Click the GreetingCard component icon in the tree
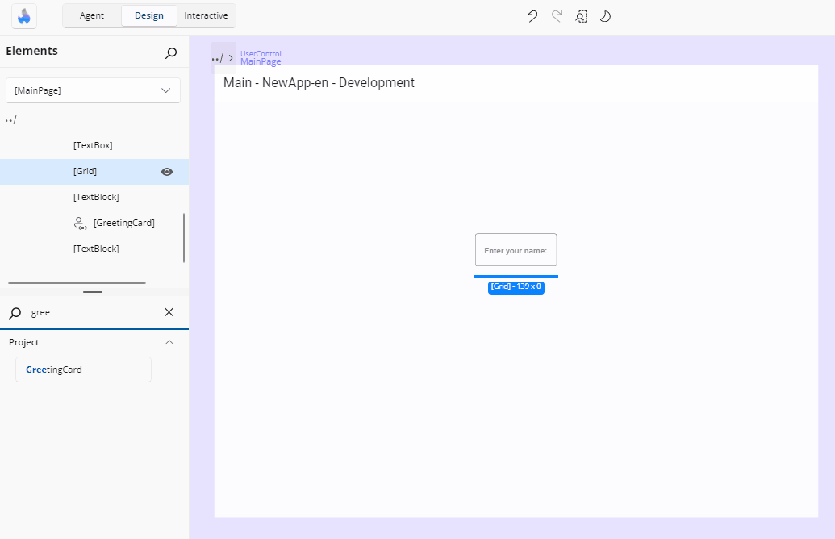Image resolution: width=835 pixels, height=539 pixels. click(x=81, y=223)
